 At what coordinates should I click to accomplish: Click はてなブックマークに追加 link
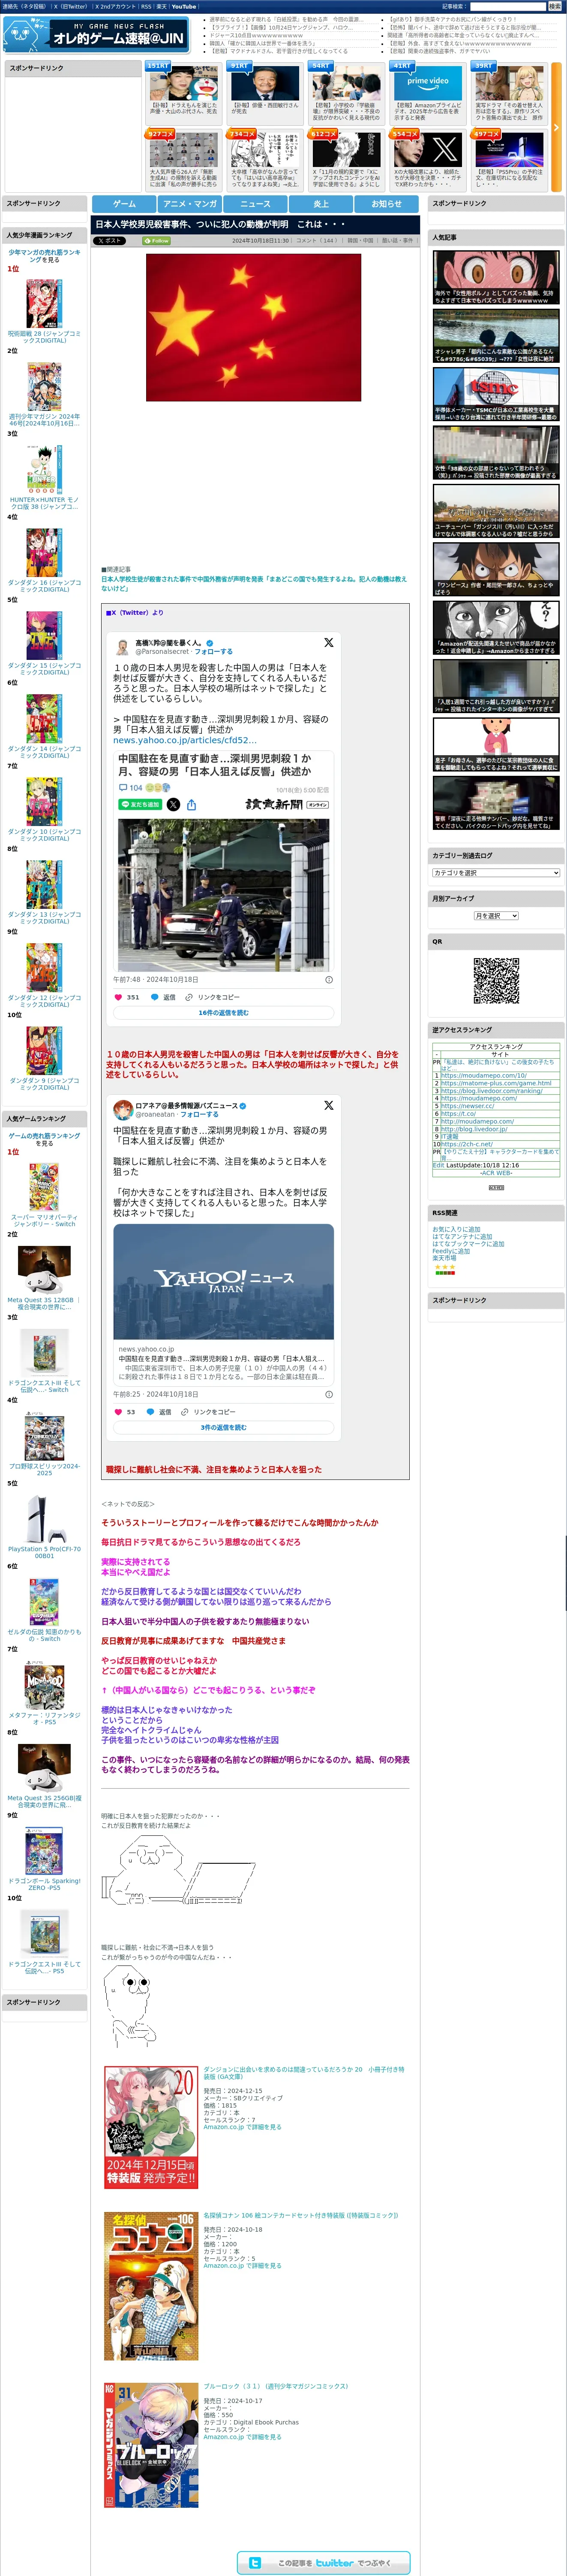[x=468, y=1244]
